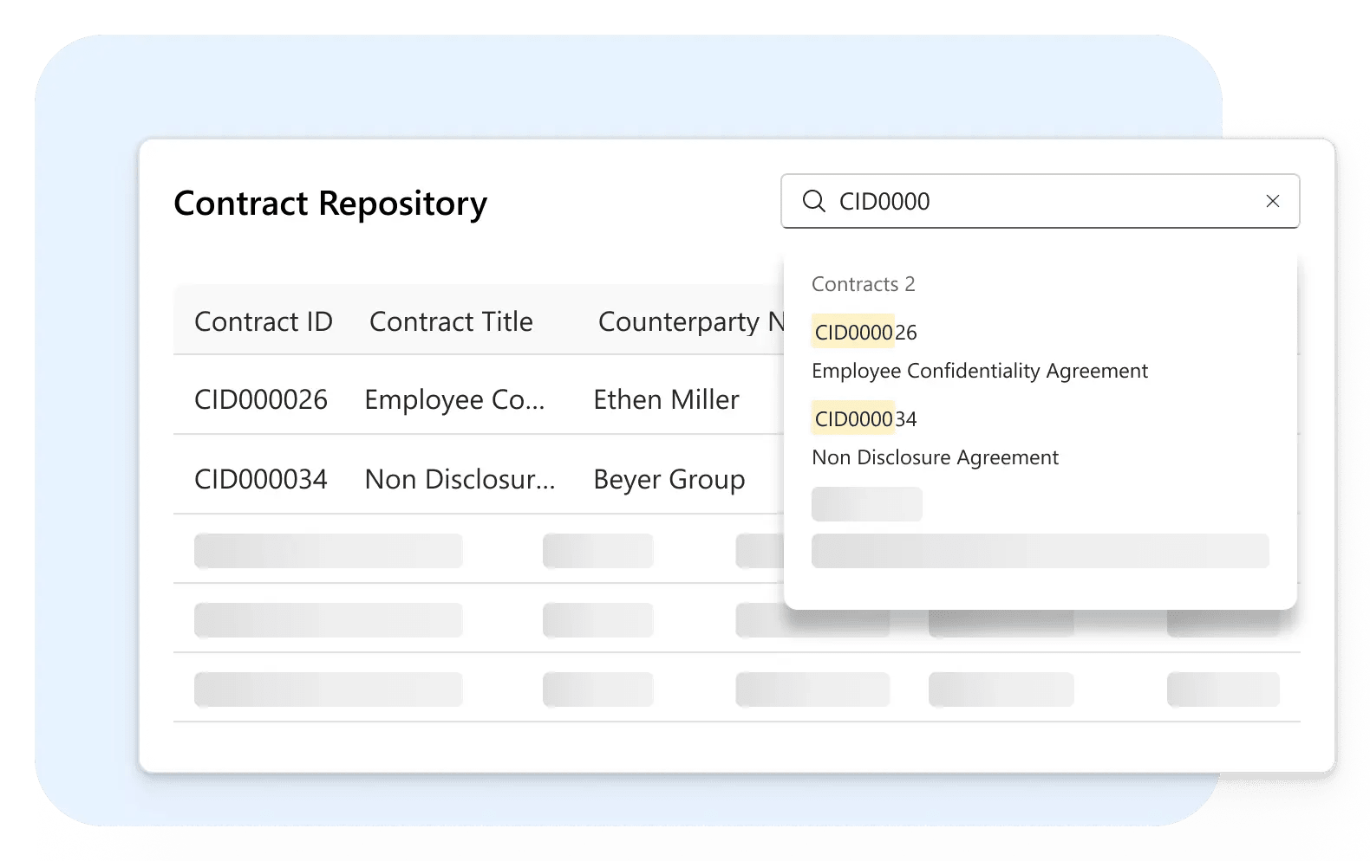Click the magnifier search icon
1370x861 pixels.
[x=814, y=201]
